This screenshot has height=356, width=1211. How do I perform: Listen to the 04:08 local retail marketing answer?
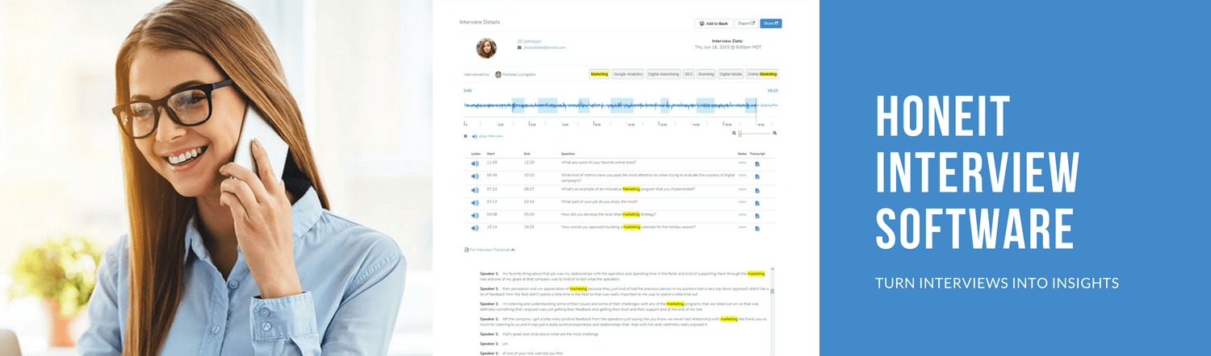tap(475, 215)
